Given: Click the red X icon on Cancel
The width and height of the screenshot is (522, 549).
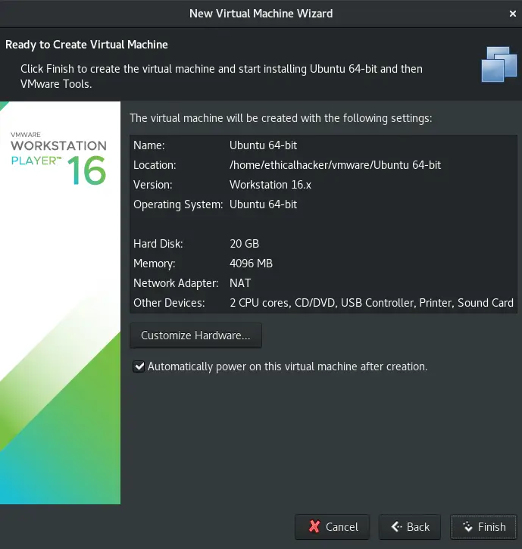Looking at the screenshot, I should coord(314,526).
